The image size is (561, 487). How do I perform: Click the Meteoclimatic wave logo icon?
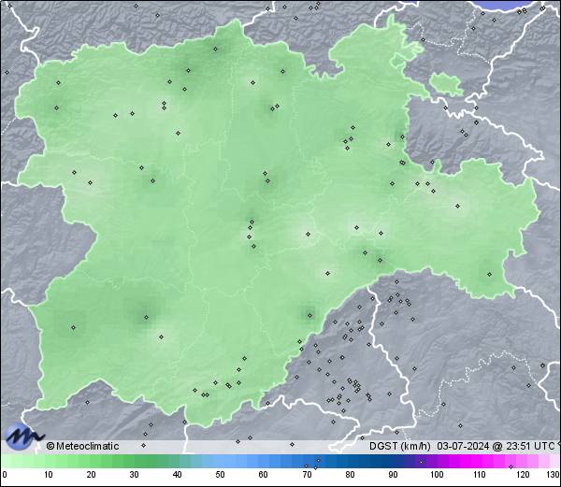23,437
